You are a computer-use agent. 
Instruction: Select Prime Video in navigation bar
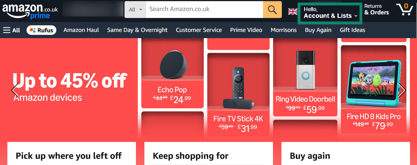(x=246, y=30)
